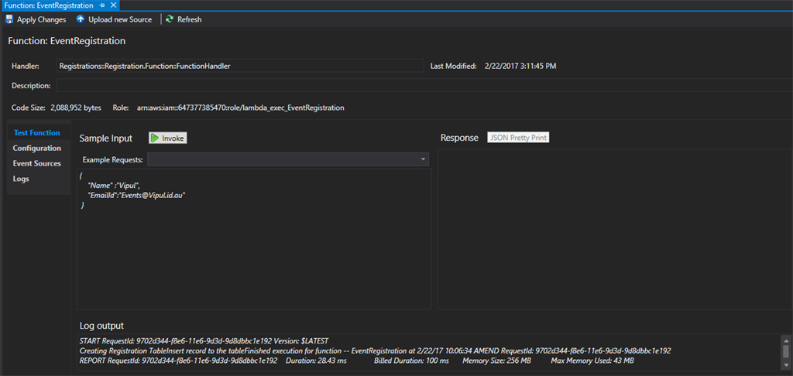Click the Max Memory Used: 43 MB text
Screen dimensions: 793x376
coord(592,361)
